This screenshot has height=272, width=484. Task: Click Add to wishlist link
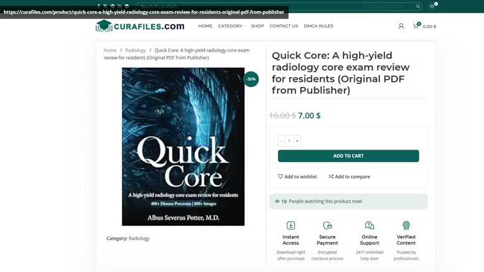click(x=297, y=176)
